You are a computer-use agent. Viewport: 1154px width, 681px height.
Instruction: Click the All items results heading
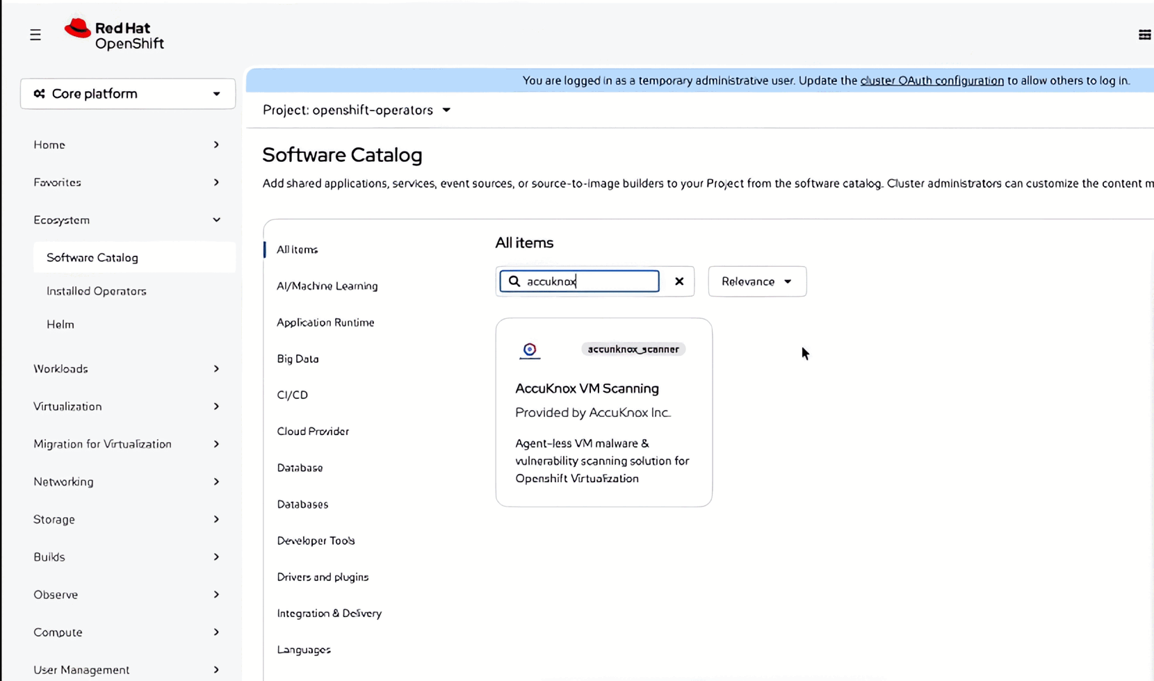(x=524, y=243)
